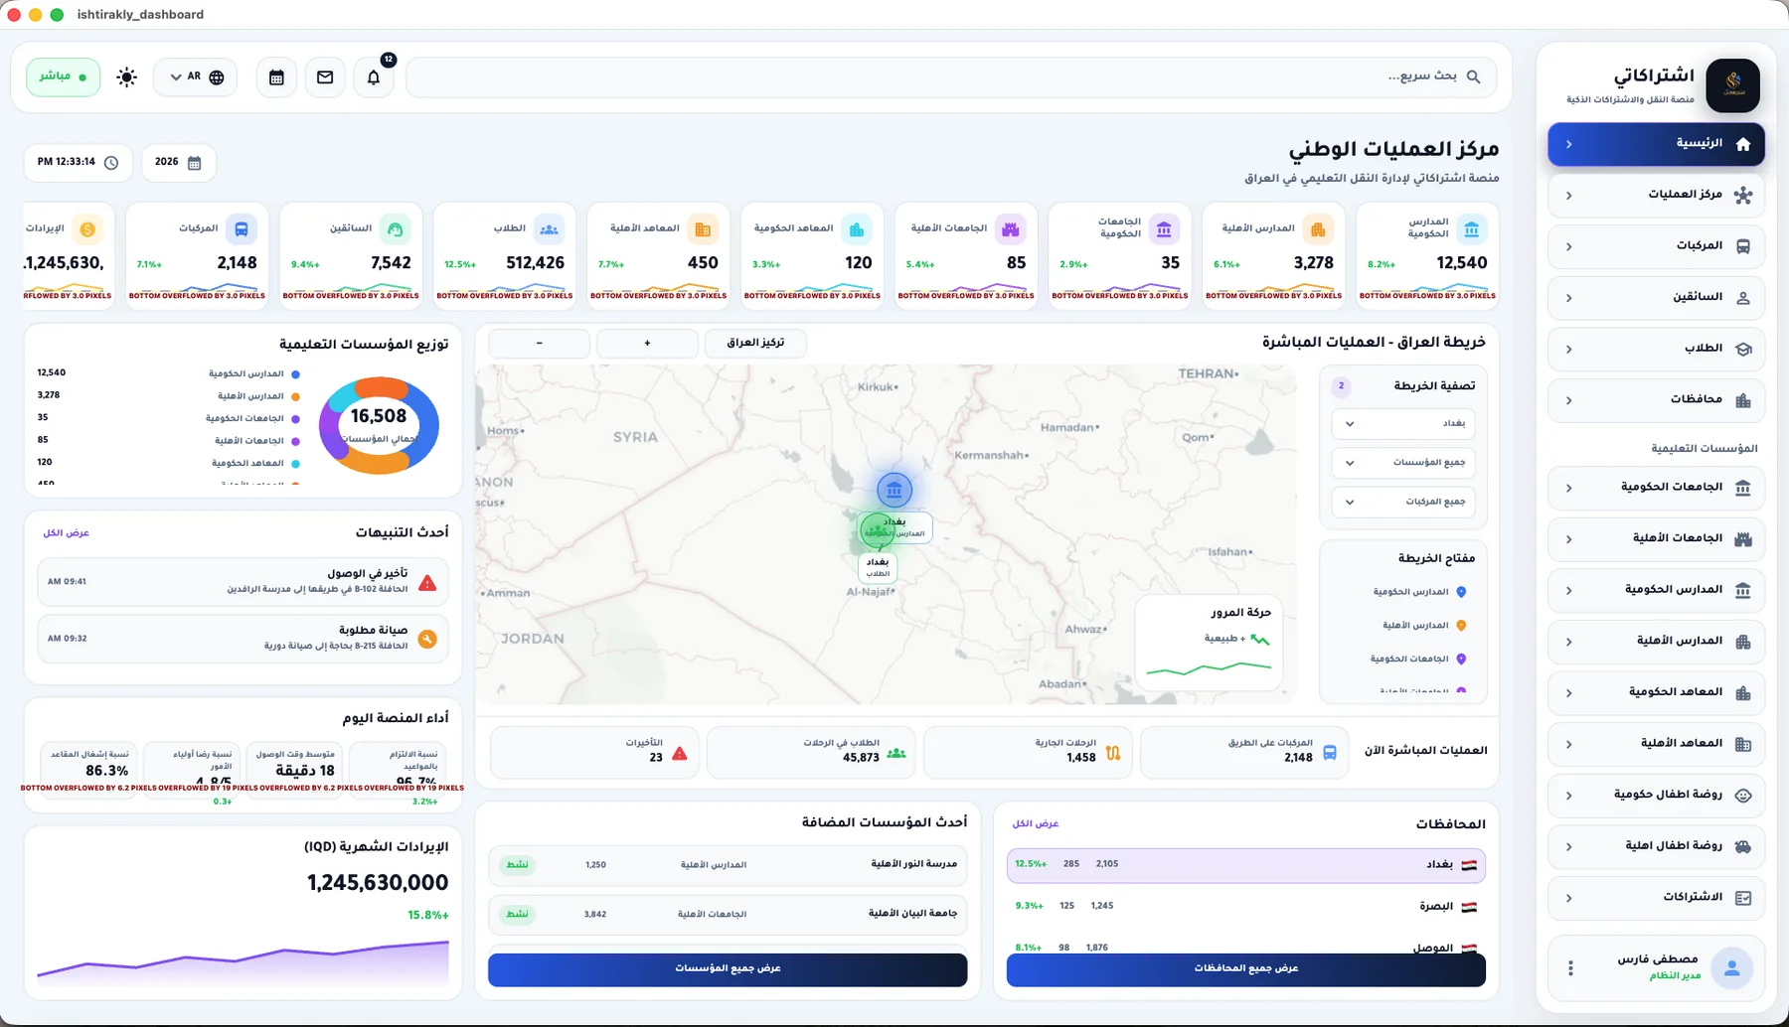Click the روضة اطفال حكومية sidebar icon

point(1743,796)
